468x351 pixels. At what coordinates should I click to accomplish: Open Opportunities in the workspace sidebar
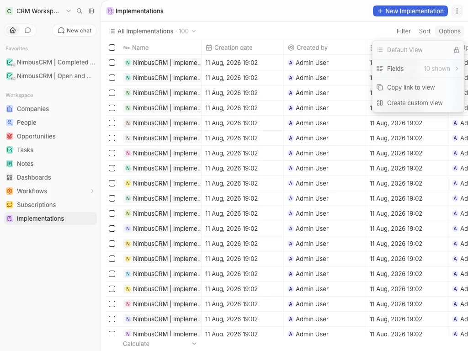(50, 136)
